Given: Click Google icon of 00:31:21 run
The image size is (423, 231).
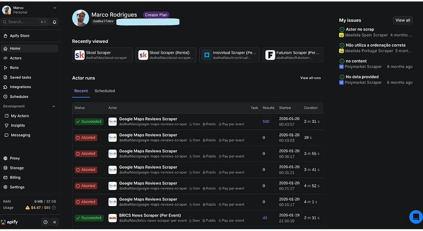Looking at the screenshot, I should 112,170.
